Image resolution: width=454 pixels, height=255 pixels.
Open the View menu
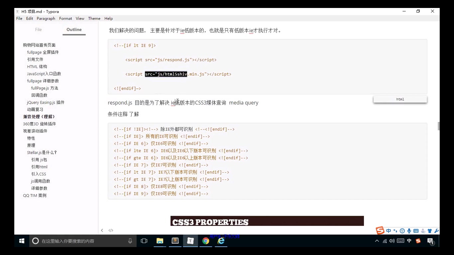(80, 19)
